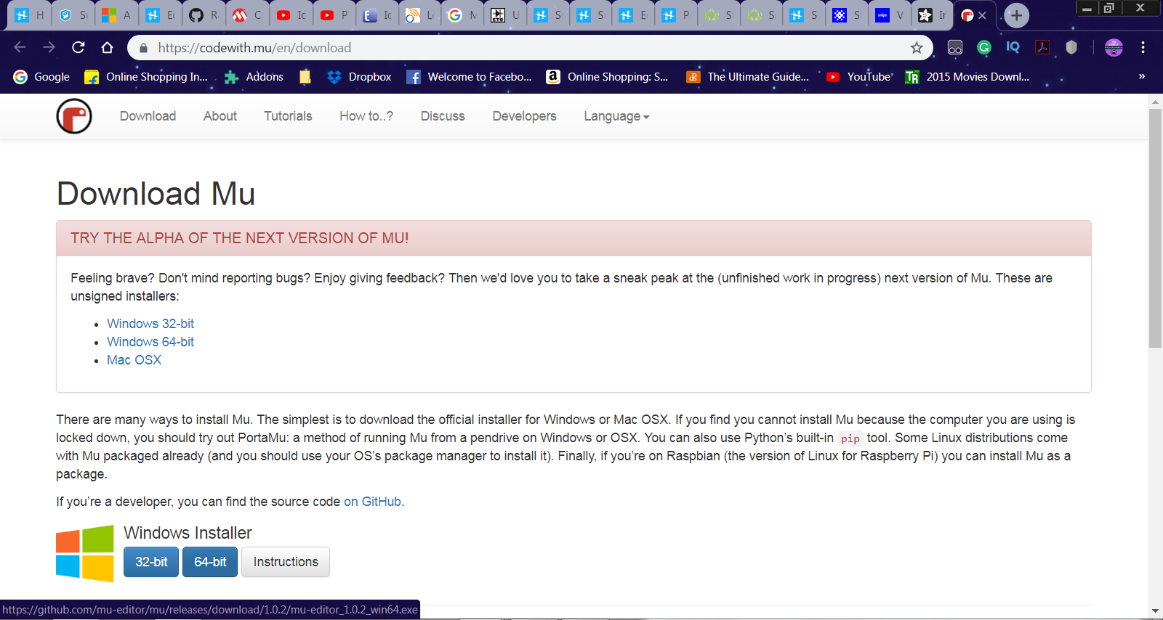Open the reader-glasses extension icon
Viewport: 1163px width, 620px height.
[955, 48]
